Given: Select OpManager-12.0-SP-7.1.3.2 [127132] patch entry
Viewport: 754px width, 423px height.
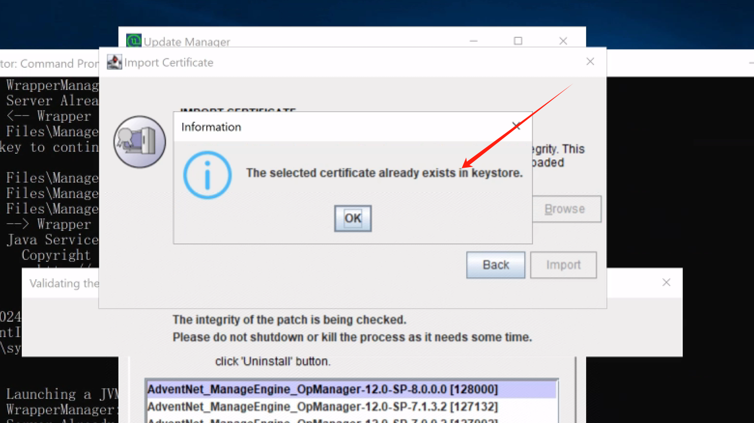Looking at the screenshot, I should coord(351,407).
